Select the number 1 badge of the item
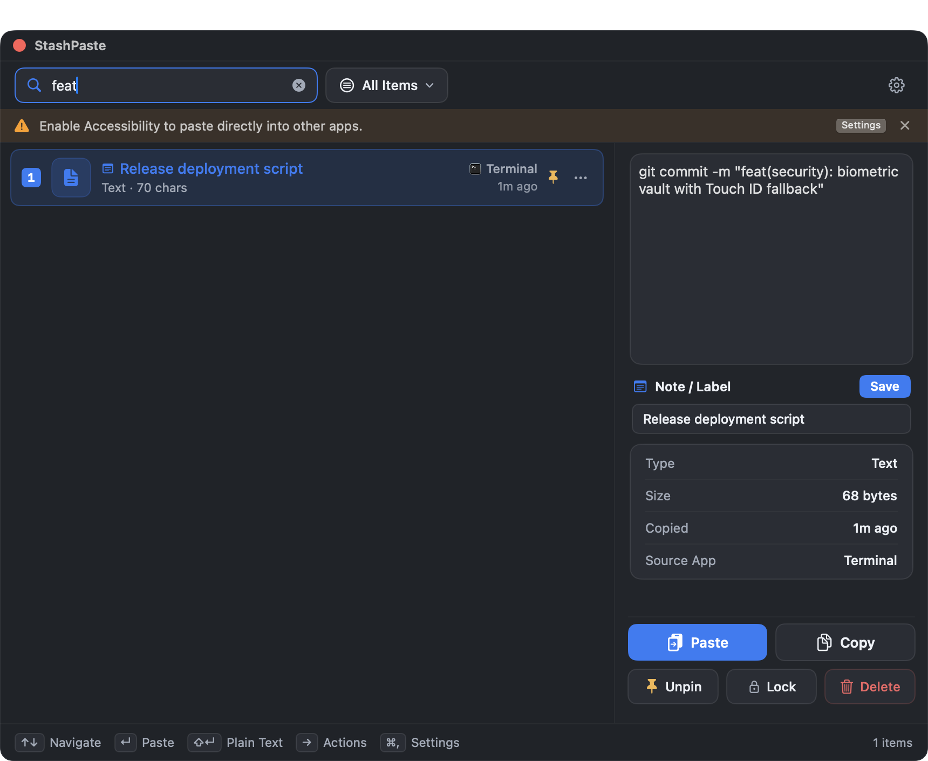 (31, 178)
